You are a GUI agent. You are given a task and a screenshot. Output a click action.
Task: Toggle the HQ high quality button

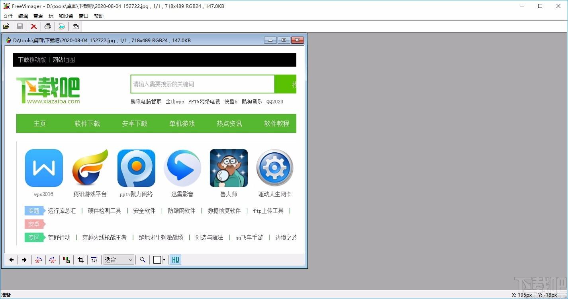[175, 260]
